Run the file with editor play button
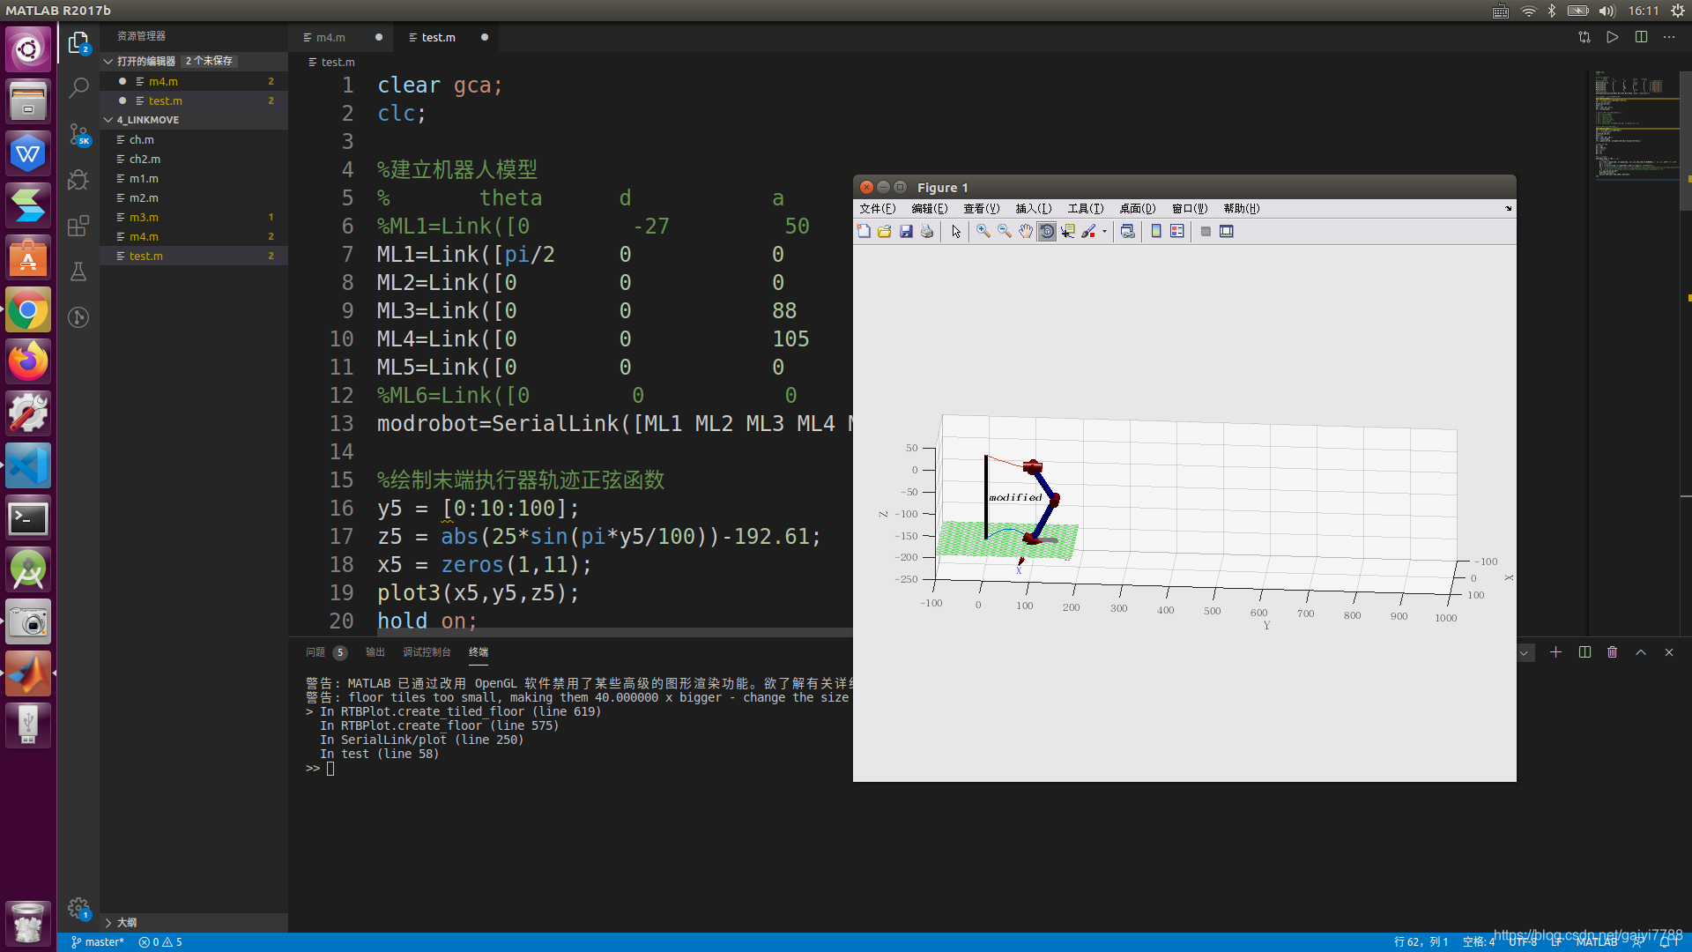 point(1612,37)
